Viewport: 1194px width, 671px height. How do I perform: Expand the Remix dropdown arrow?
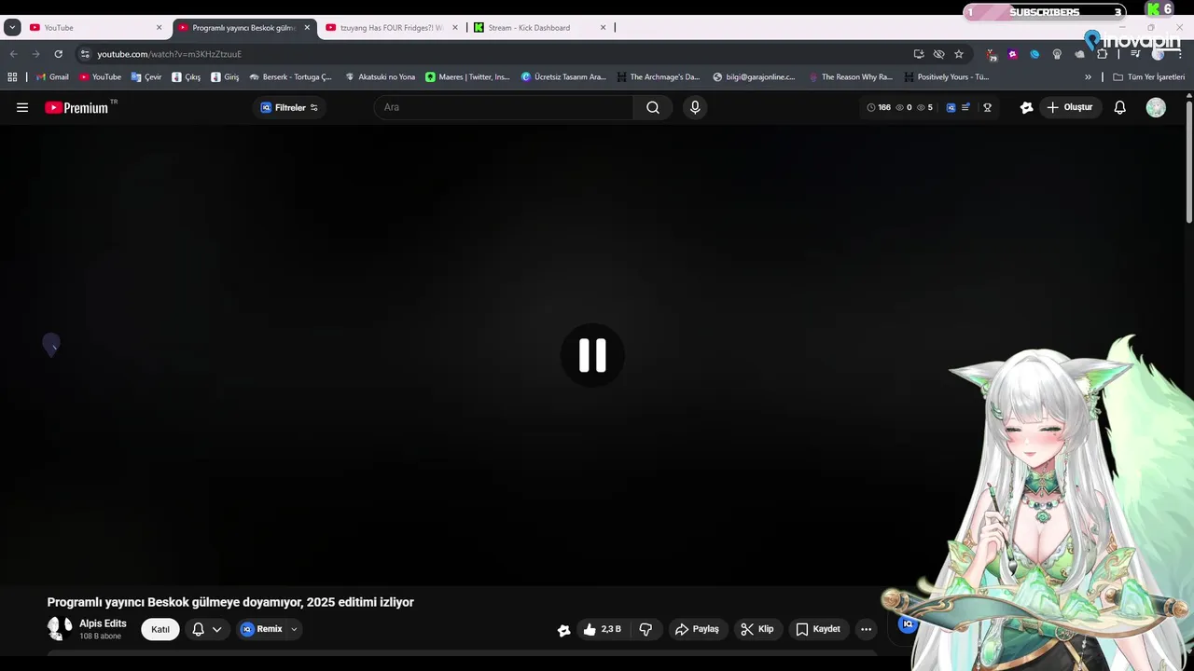294,629
